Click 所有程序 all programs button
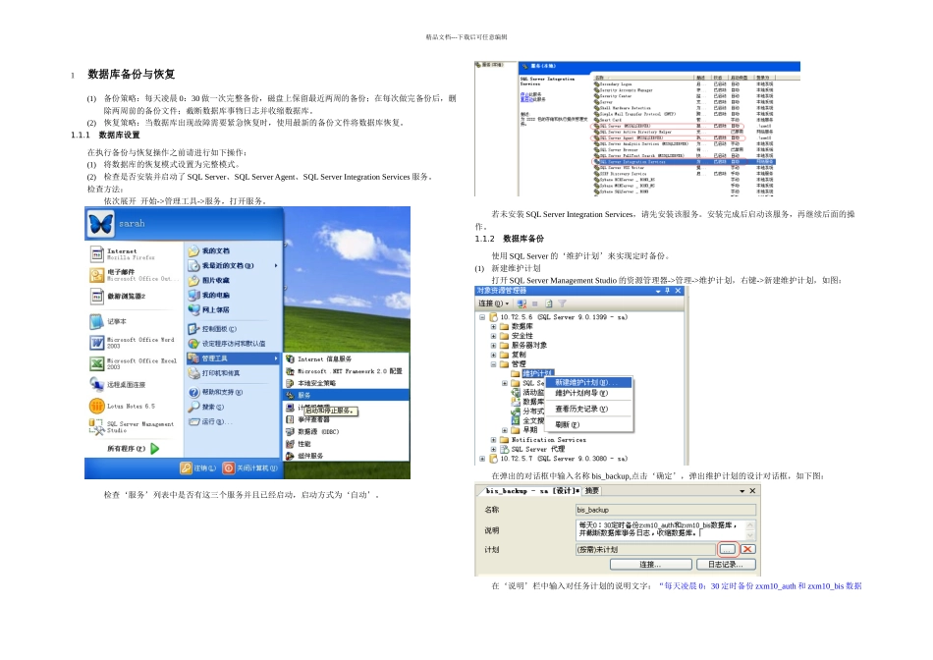The image size is (933, 660). click(134, 448)
